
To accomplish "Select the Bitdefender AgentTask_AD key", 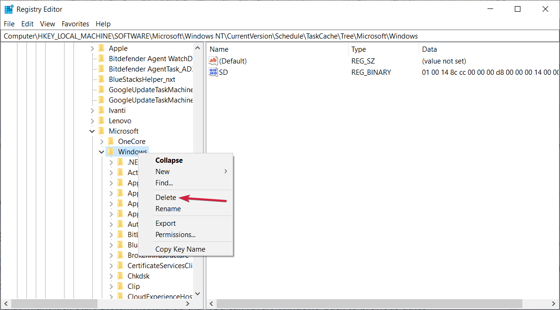I will click(150, 69).
